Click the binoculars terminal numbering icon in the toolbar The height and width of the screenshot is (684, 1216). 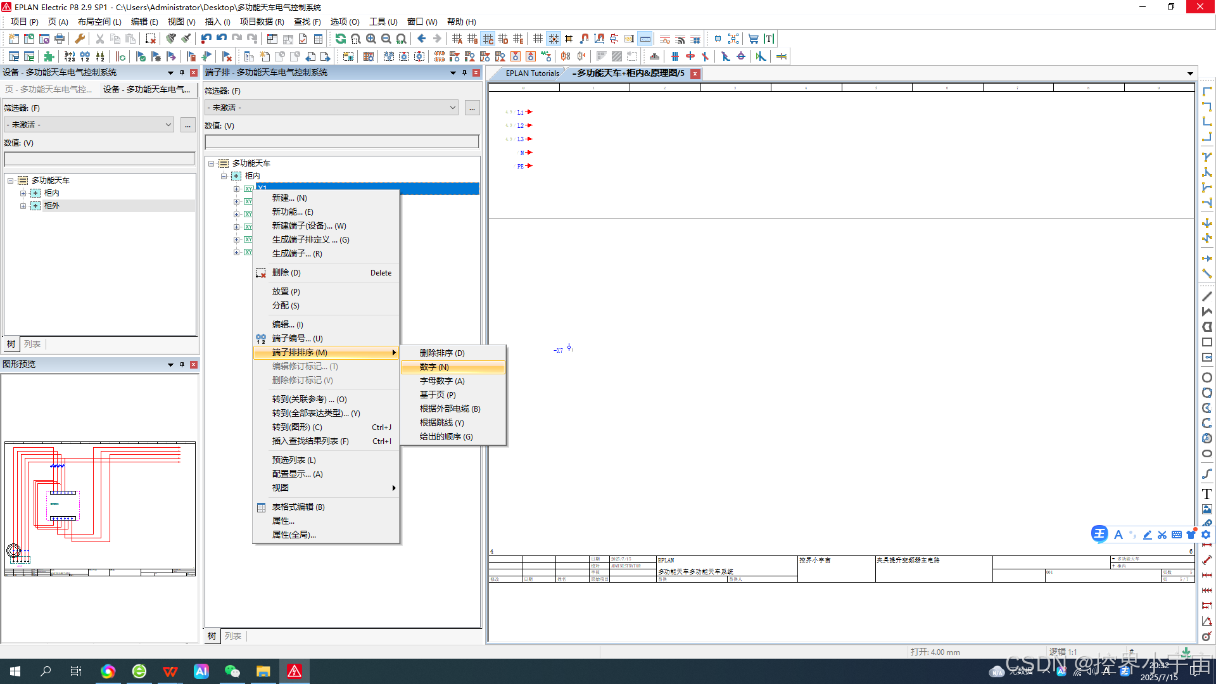[x=85, y=56]
